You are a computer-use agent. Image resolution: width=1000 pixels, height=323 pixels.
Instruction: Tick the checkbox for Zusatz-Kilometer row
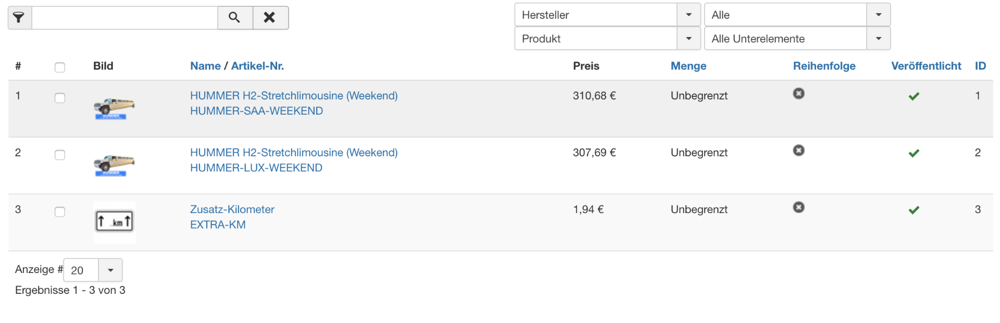pos(60,212)
